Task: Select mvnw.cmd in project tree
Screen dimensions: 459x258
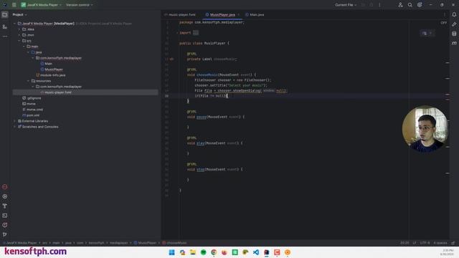Action: [x=34, y=110]
